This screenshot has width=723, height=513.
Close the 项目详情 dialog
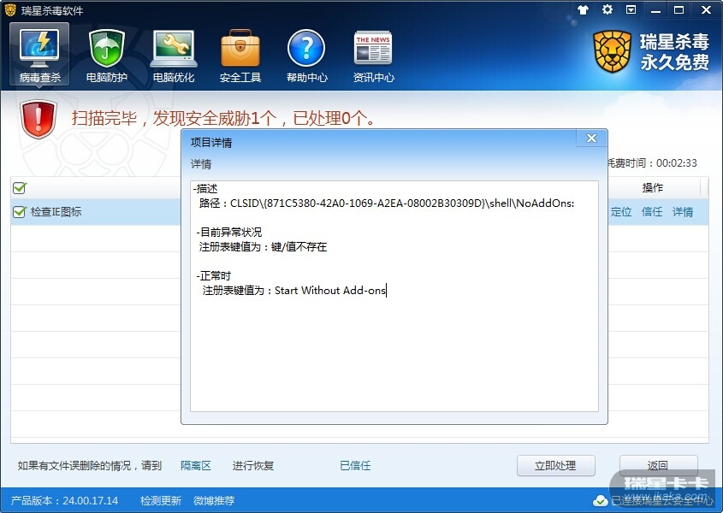(591, 139)
